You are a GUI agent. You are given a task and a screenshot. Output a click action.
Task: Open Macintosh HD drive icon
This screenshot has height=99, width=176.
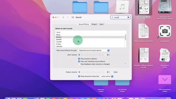coord(165,7)
